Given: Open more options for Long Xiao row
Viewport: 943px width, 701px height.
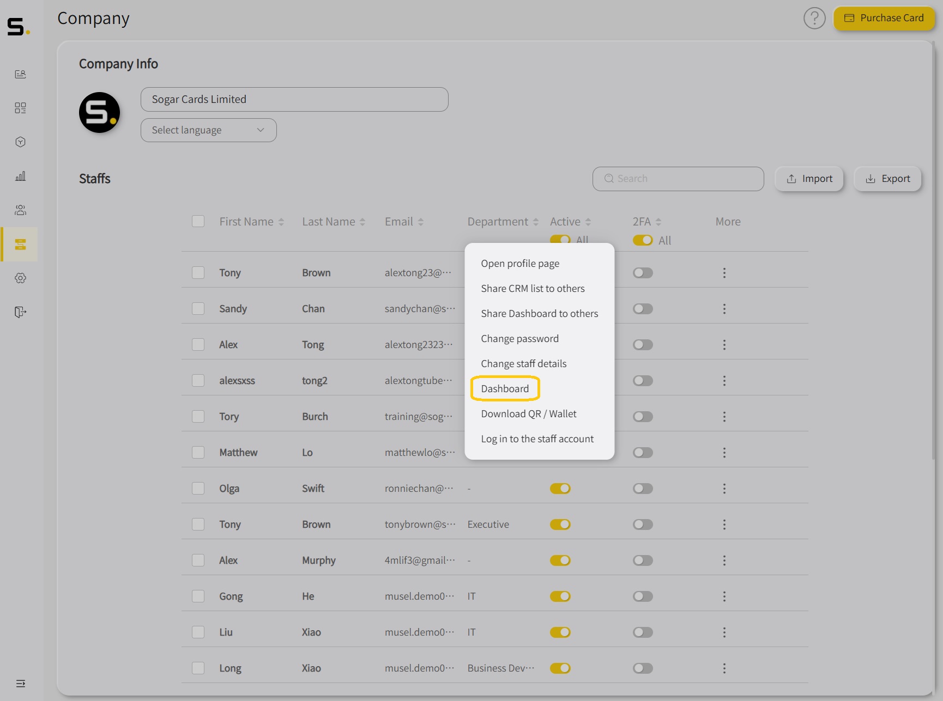Looking at the screenshot, I should click(724, 668).
